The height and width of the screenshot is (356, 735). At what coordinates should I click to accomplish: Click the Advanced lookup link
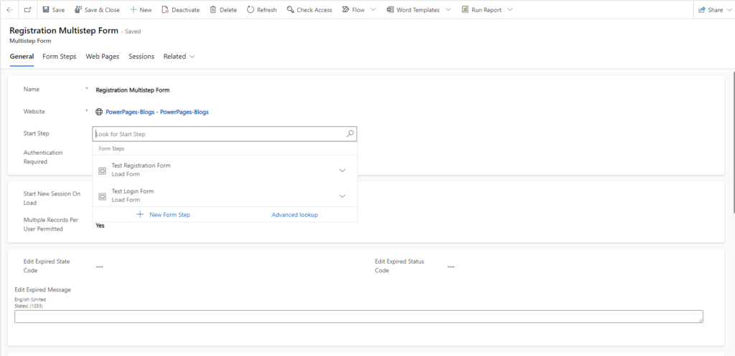coord(294,215)
